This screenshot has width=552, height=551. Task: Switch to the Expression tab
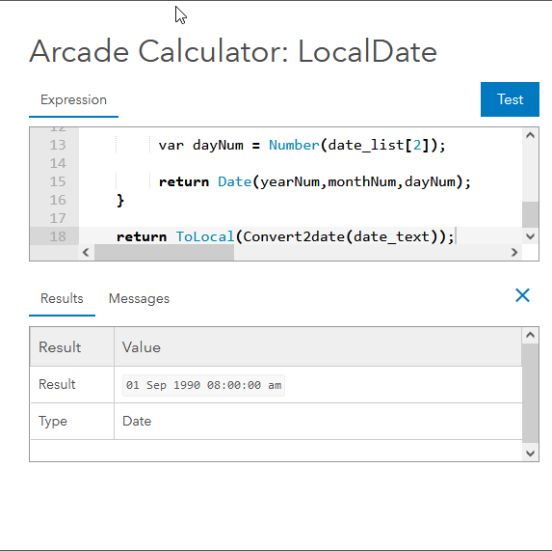(73, 100)
